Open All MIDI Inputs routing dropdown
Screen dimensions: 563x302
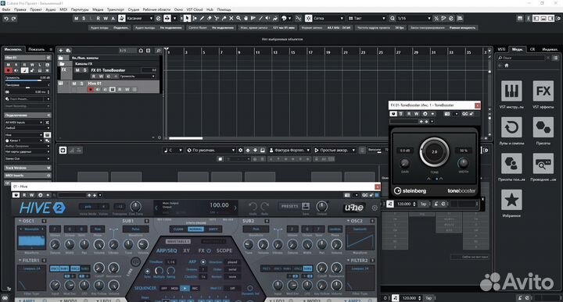coord(23,123)
